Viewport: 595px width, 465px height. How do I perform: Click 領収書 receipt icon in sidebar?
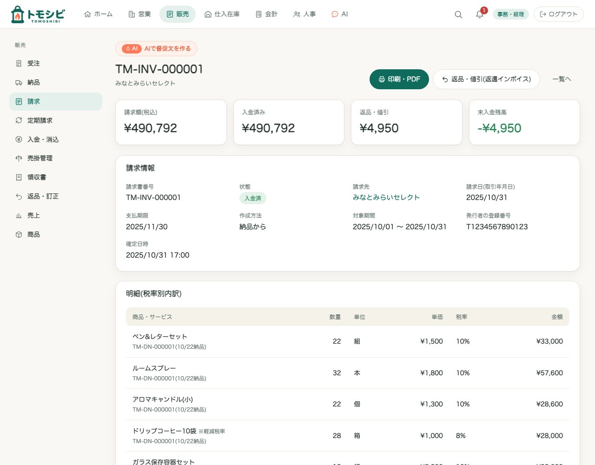[x=19, y=177]
